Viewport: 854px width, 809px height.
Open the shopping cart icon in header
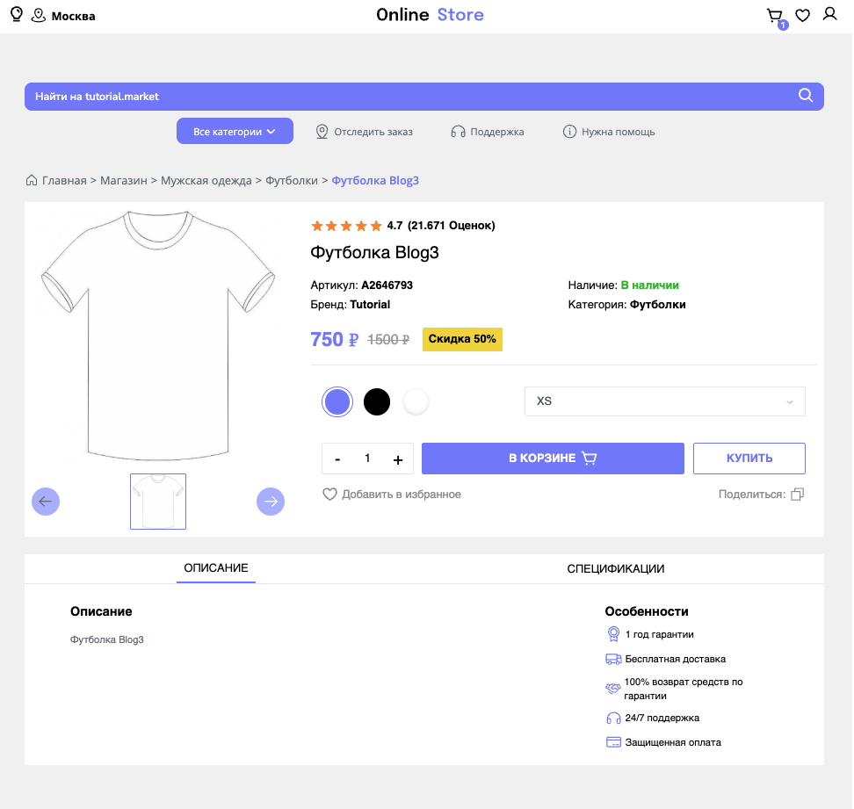[x=774, y=16]
